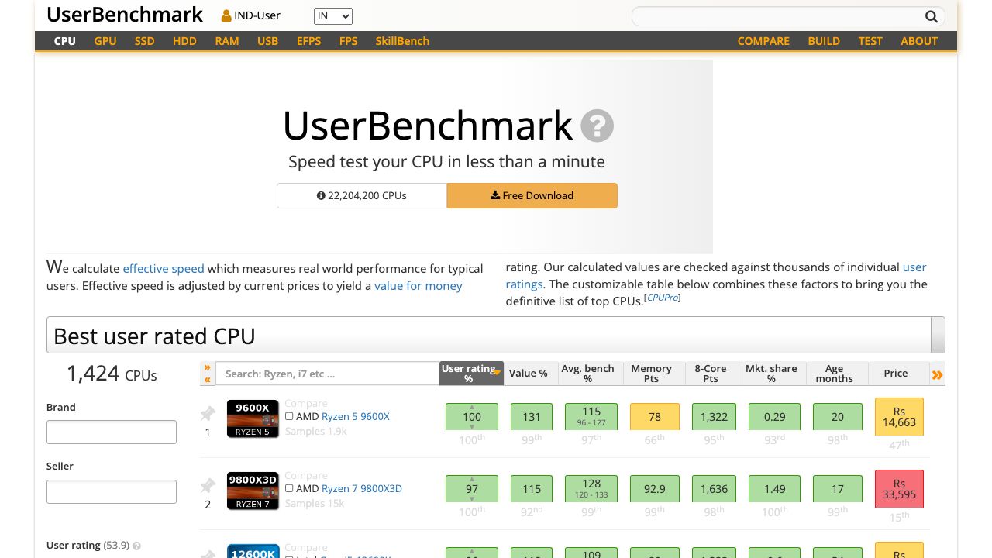Viewport: 992px width, 558px height.
Task: Open the IN country dropdown
Action: click(333, 15)
